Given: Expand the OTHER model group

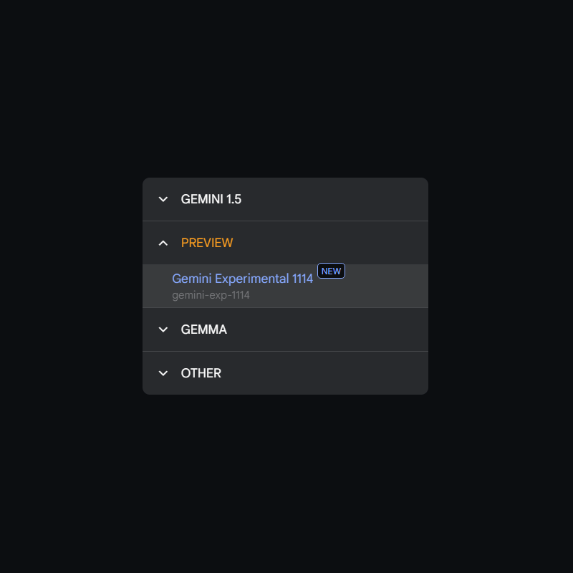Looking at the screenshot, I should [x=285, y=373].
